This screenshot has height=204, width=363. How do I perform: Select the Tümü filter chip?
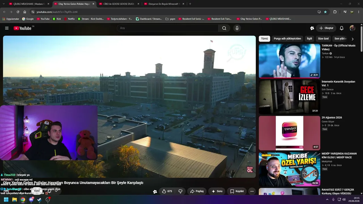point(264,39)
